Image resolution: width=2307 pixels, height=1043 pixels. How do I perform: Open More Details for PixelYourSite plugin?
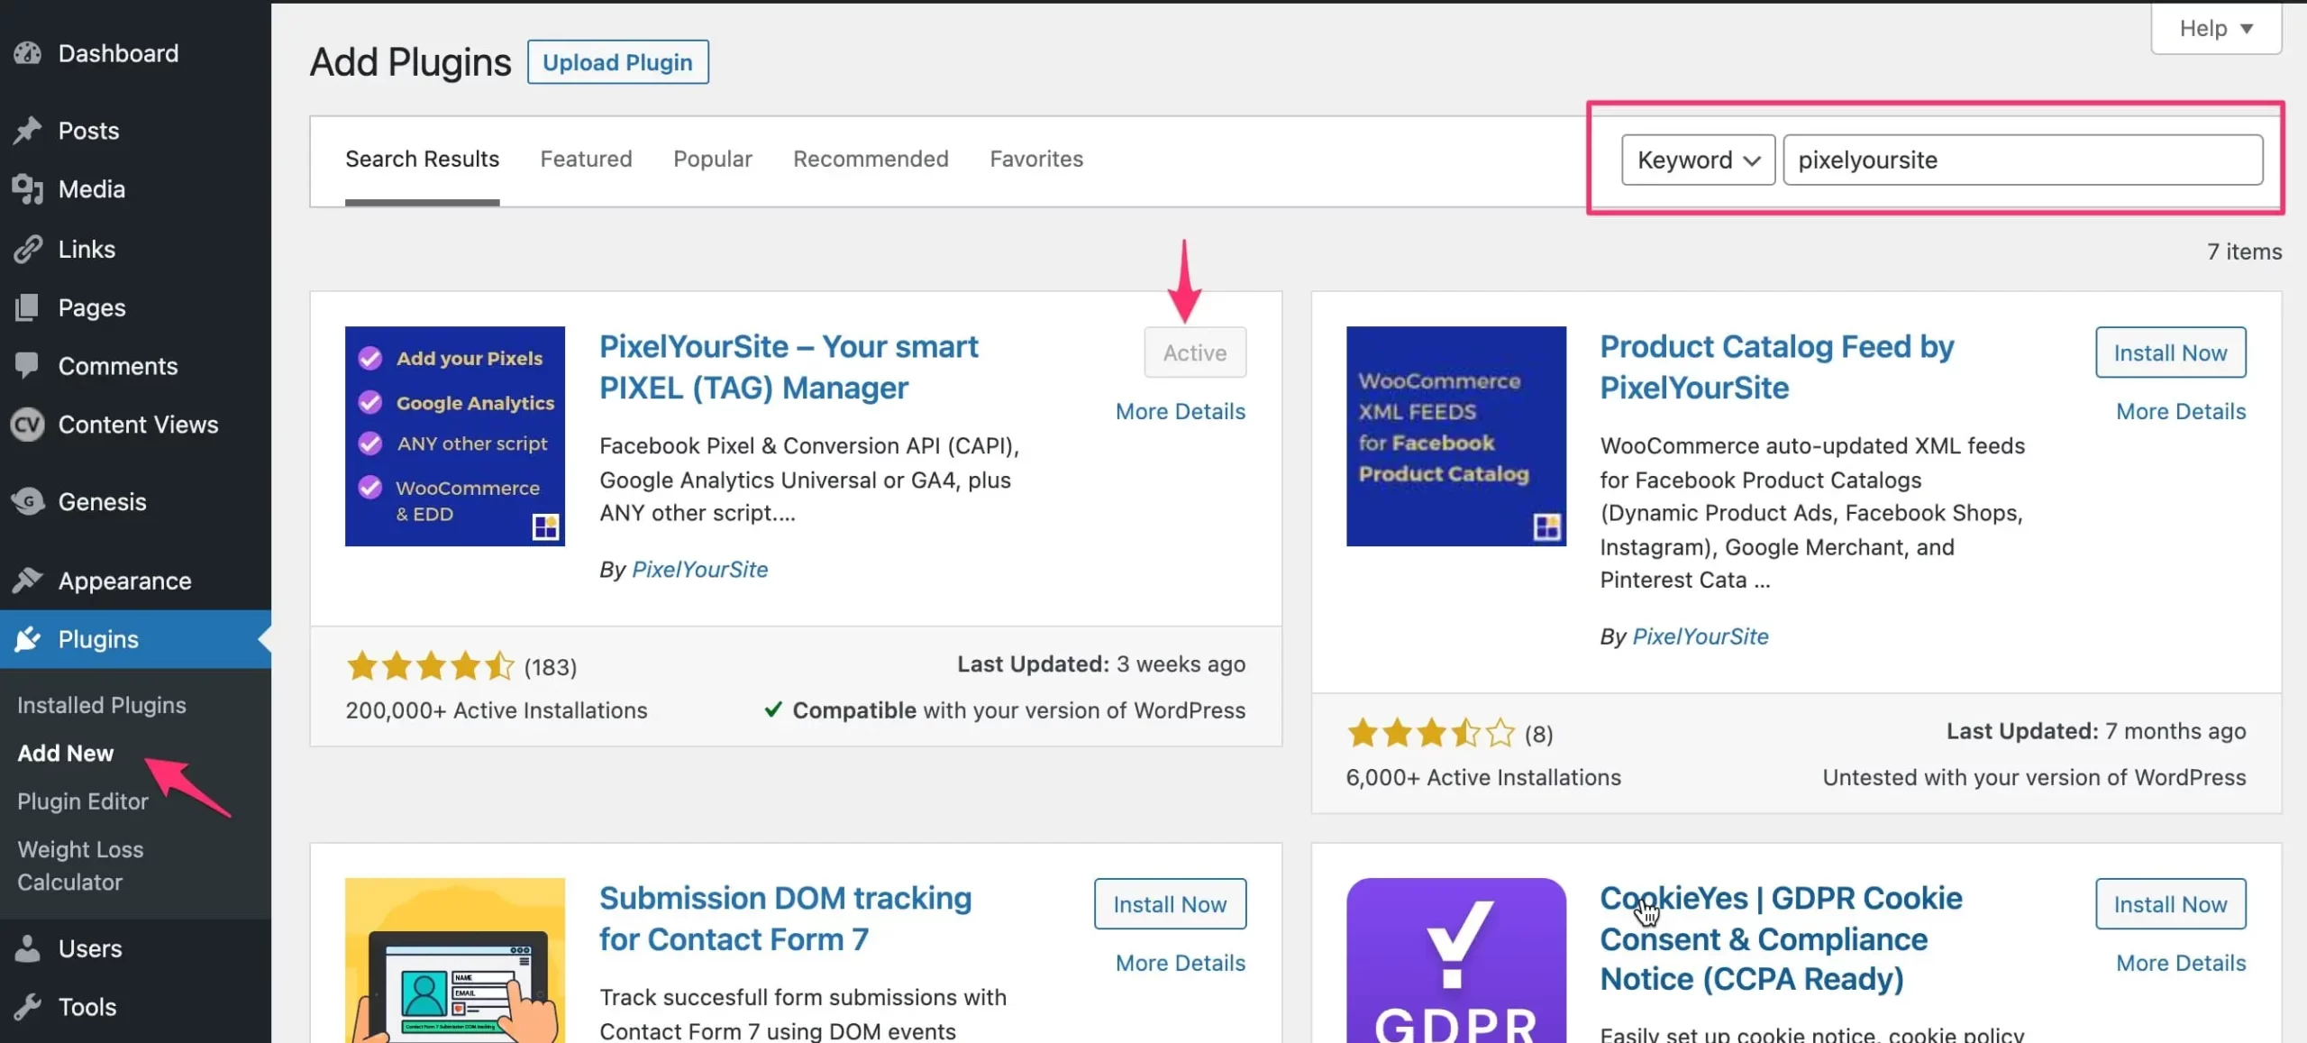(1181, 411)
